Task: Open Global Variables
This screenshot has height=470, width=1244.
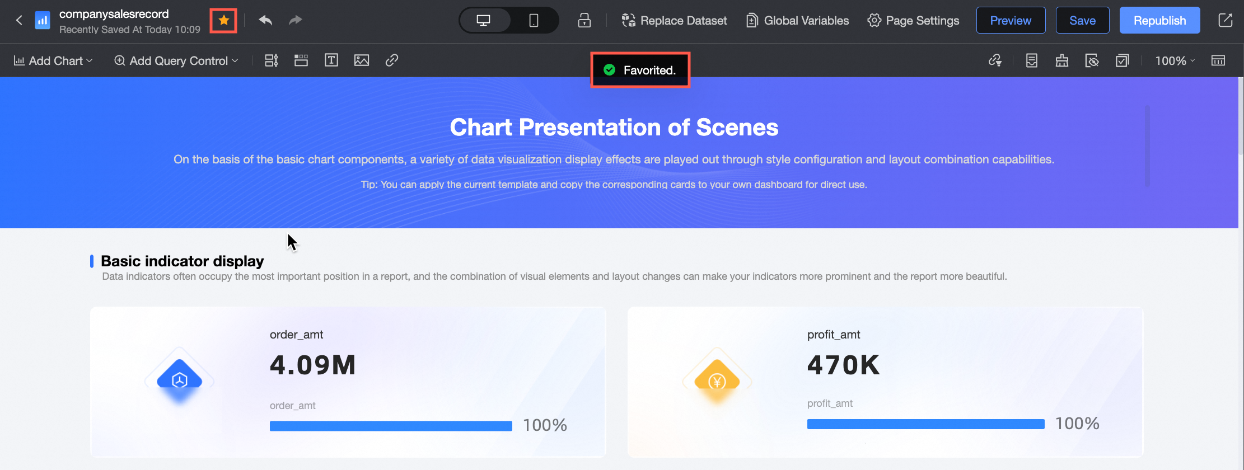Action: [x=797, y=21]
